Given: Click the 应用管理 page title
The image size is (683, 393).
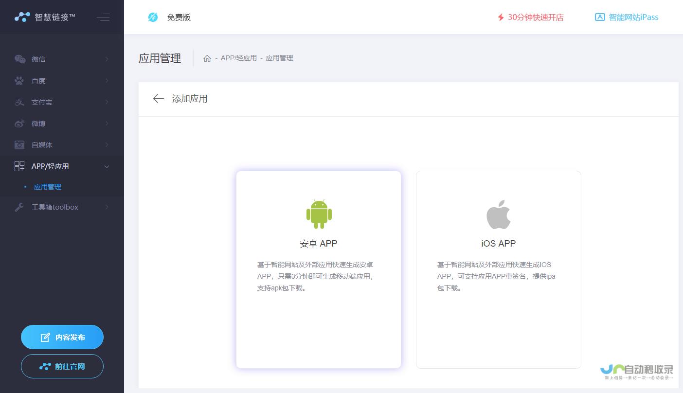Looking at the screenshot, I should 160,58.
